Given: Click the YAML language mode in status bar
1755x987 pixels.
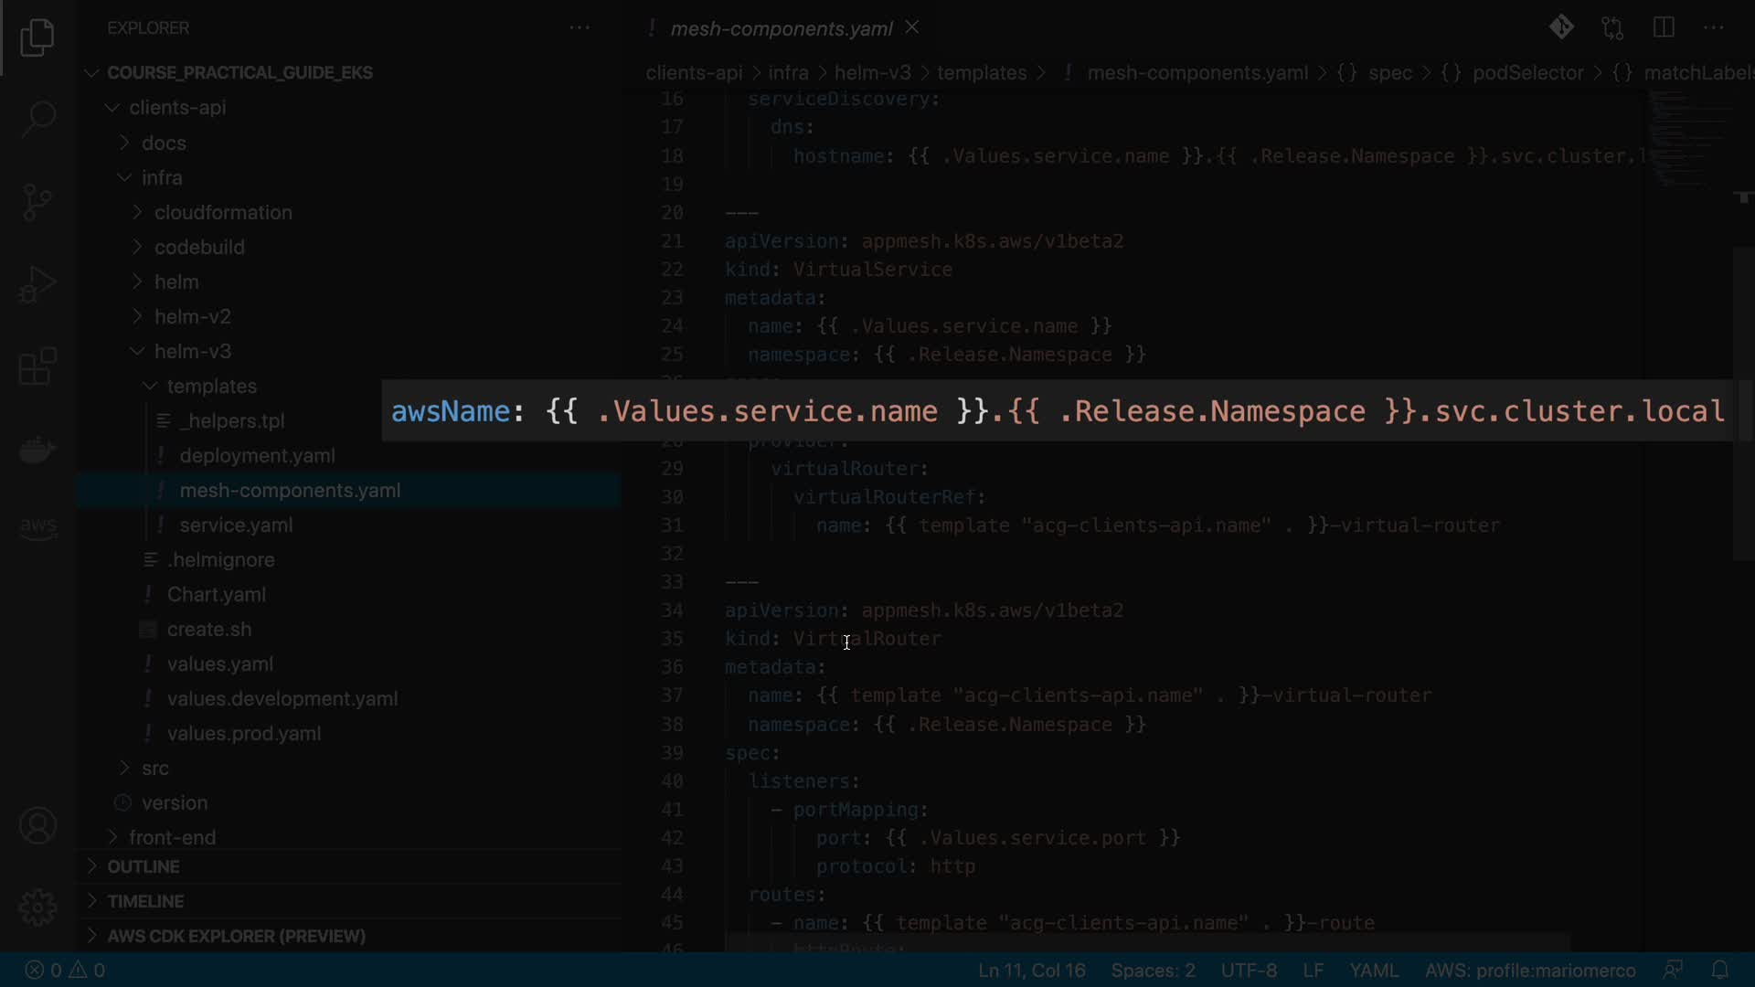Looking at the screenshot, I should (x=1373, y=970).
